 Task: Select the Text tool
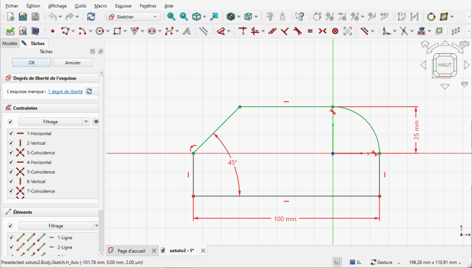coord(186,31)
